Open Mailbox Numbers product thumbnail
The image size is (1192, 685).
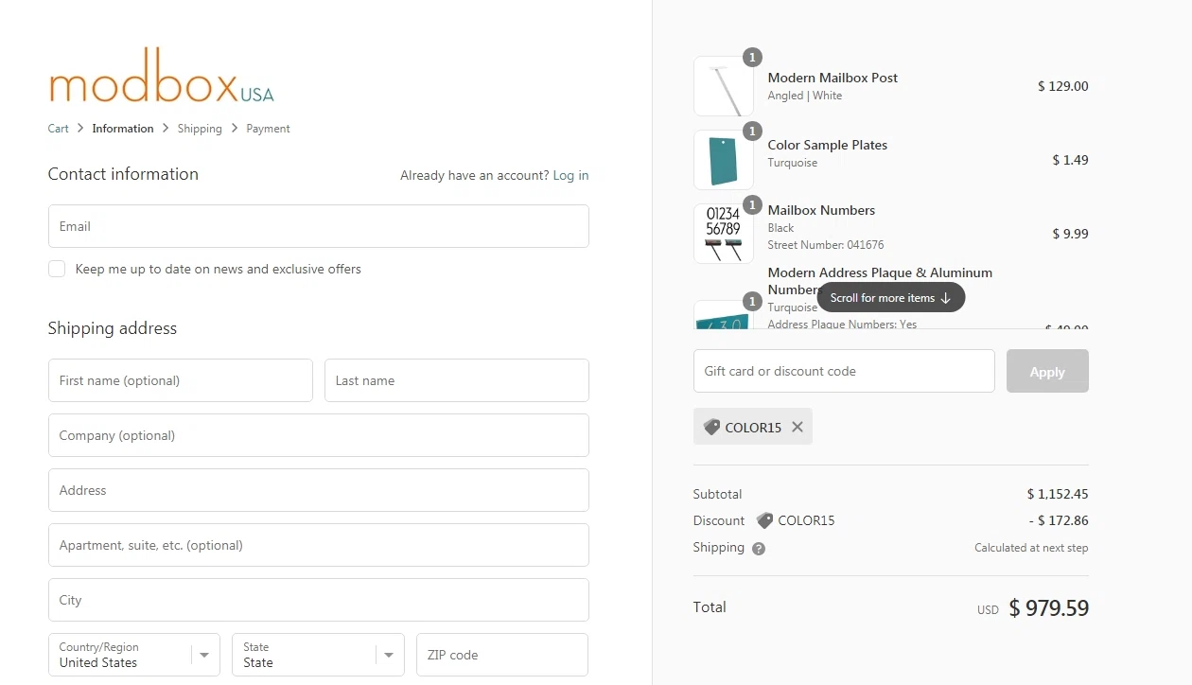pos(724,234)
